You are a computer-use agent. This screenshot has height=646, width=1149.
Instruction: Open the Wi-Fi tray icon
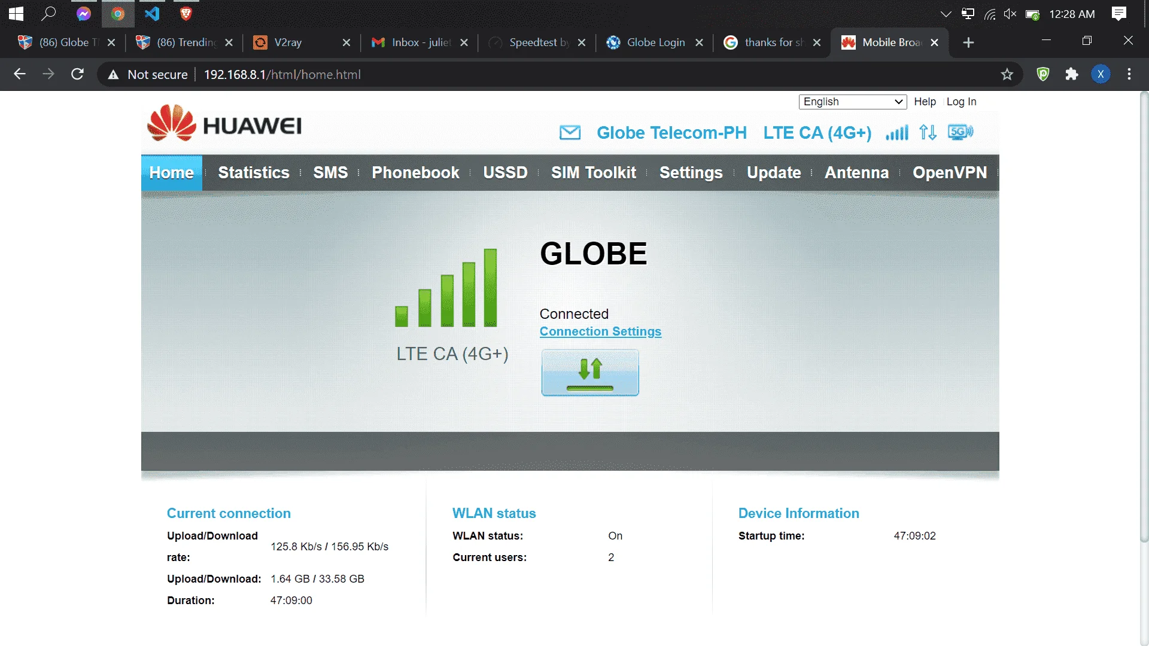point(990,14)
